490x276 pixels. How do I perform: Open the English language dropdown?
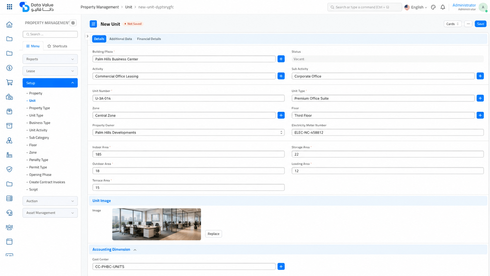416,7
